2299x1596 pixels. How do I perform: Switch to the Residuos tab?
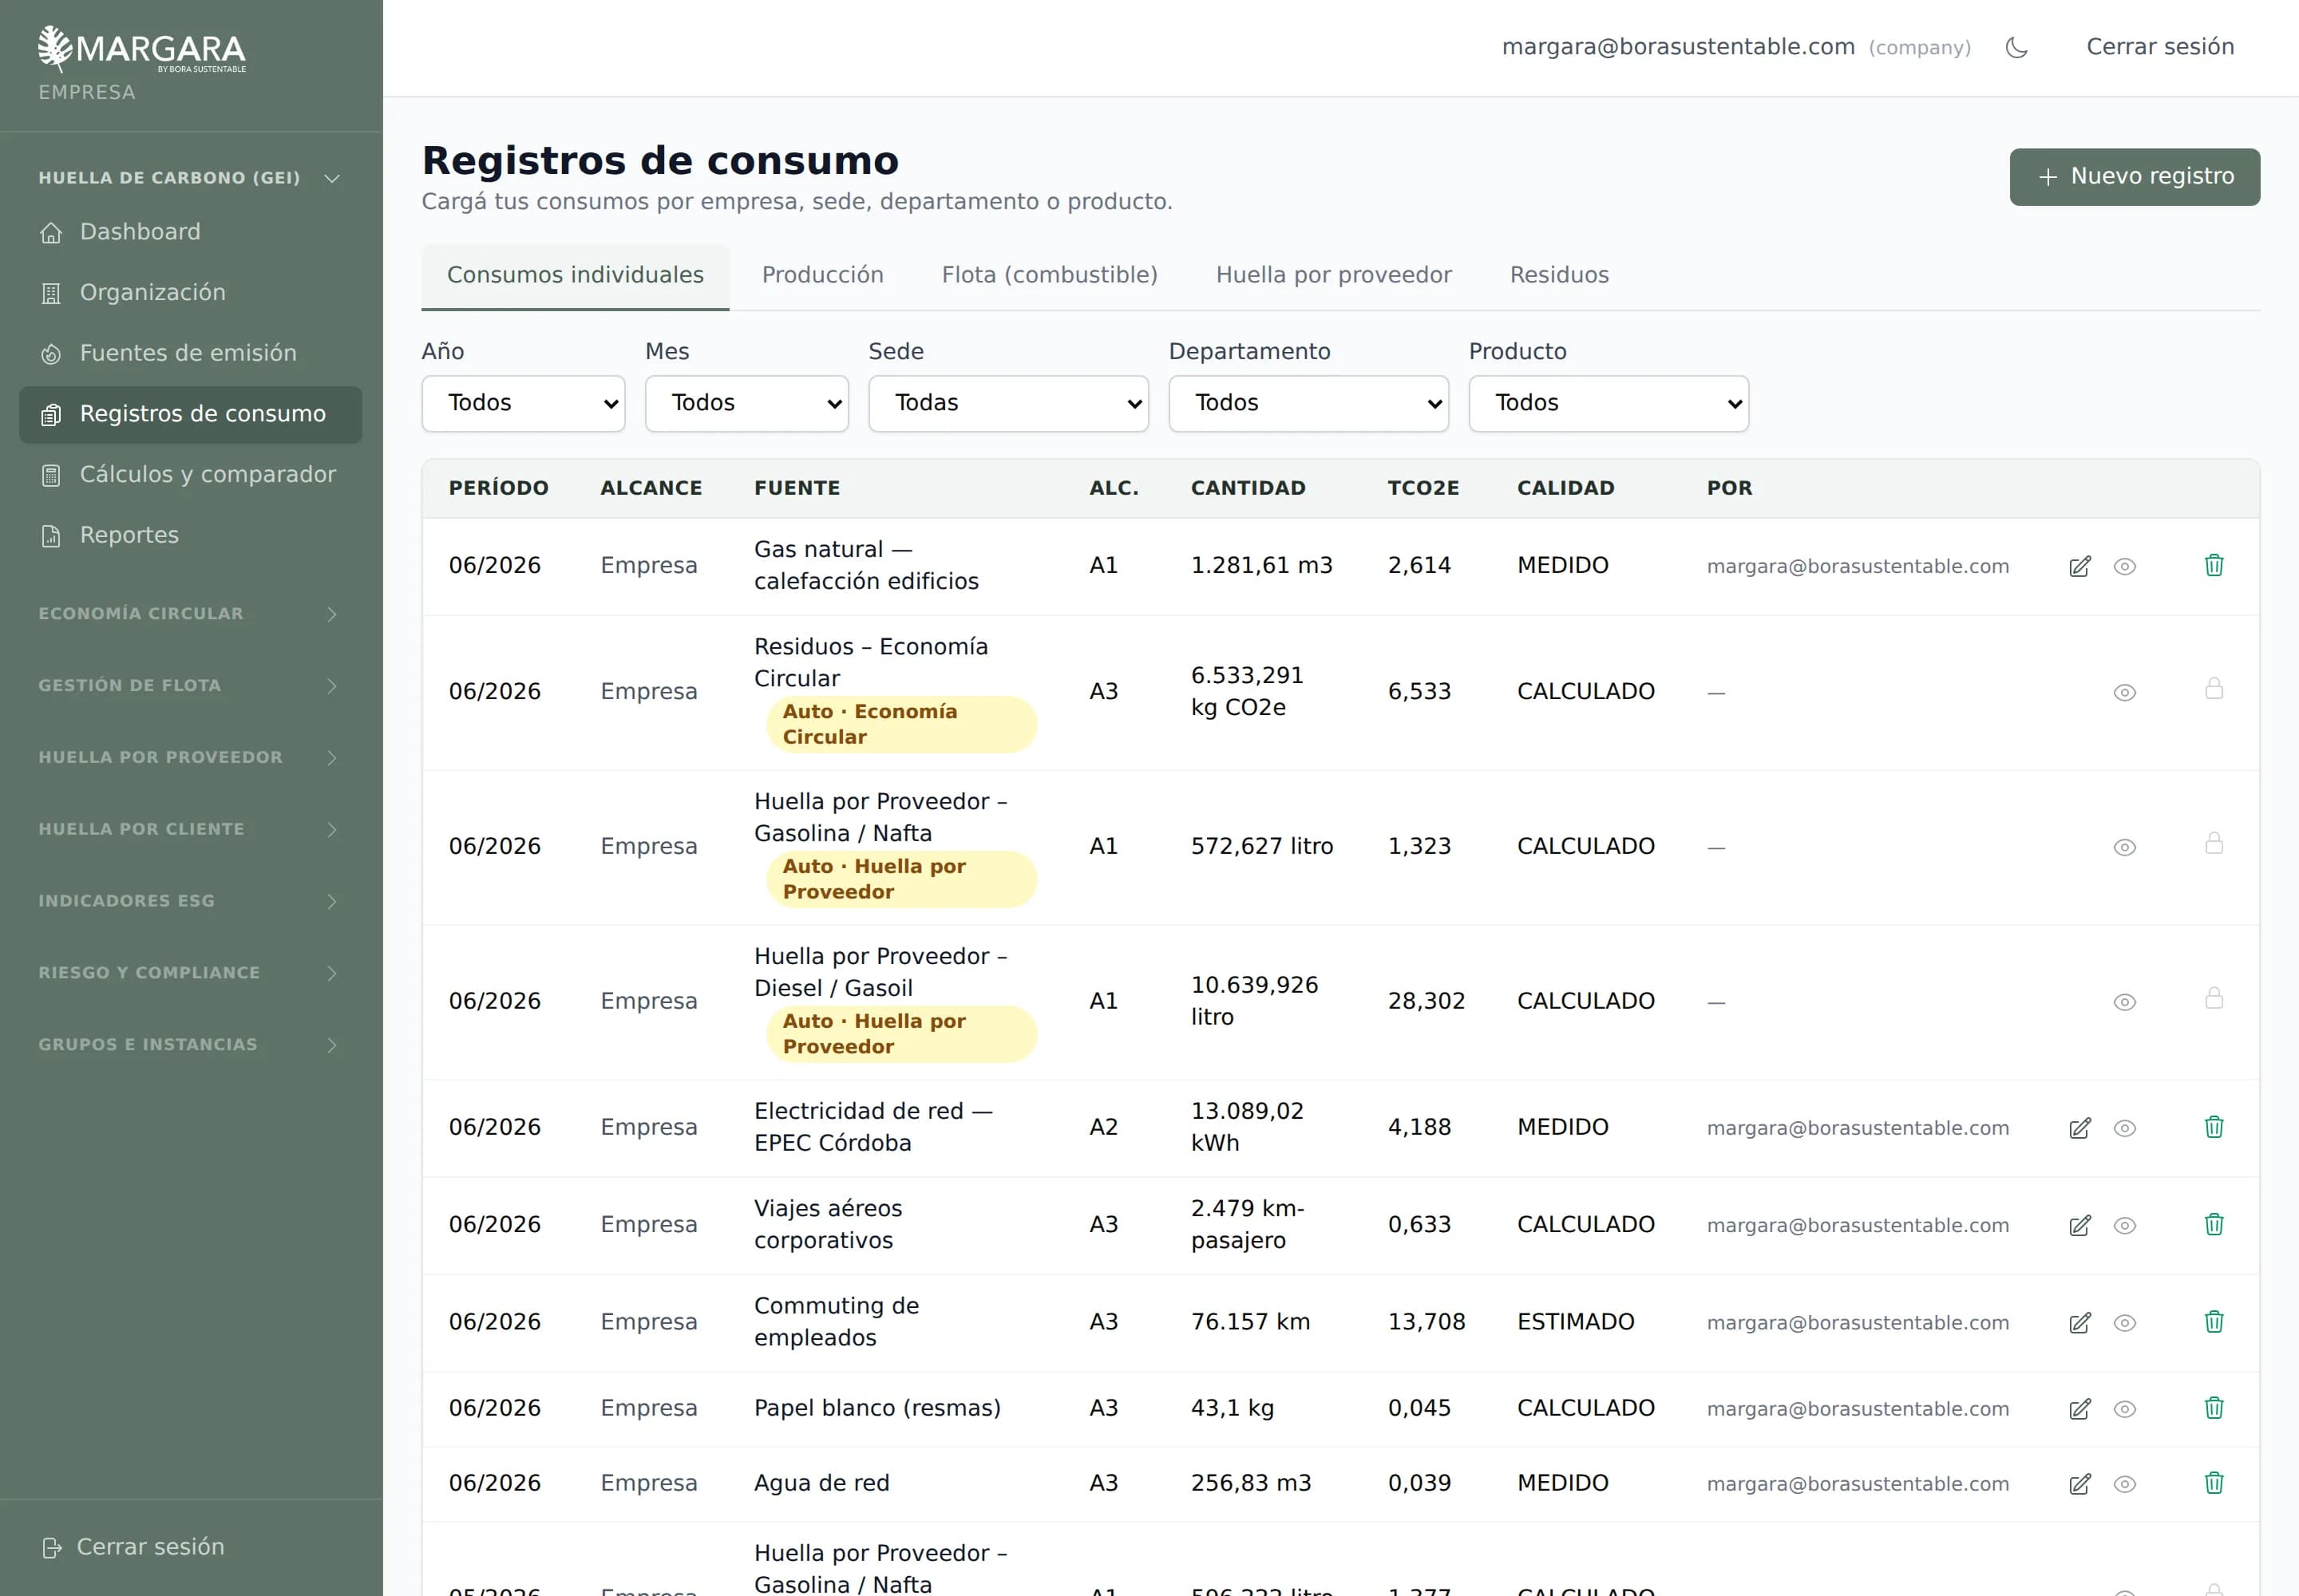tap(1559, 275)
